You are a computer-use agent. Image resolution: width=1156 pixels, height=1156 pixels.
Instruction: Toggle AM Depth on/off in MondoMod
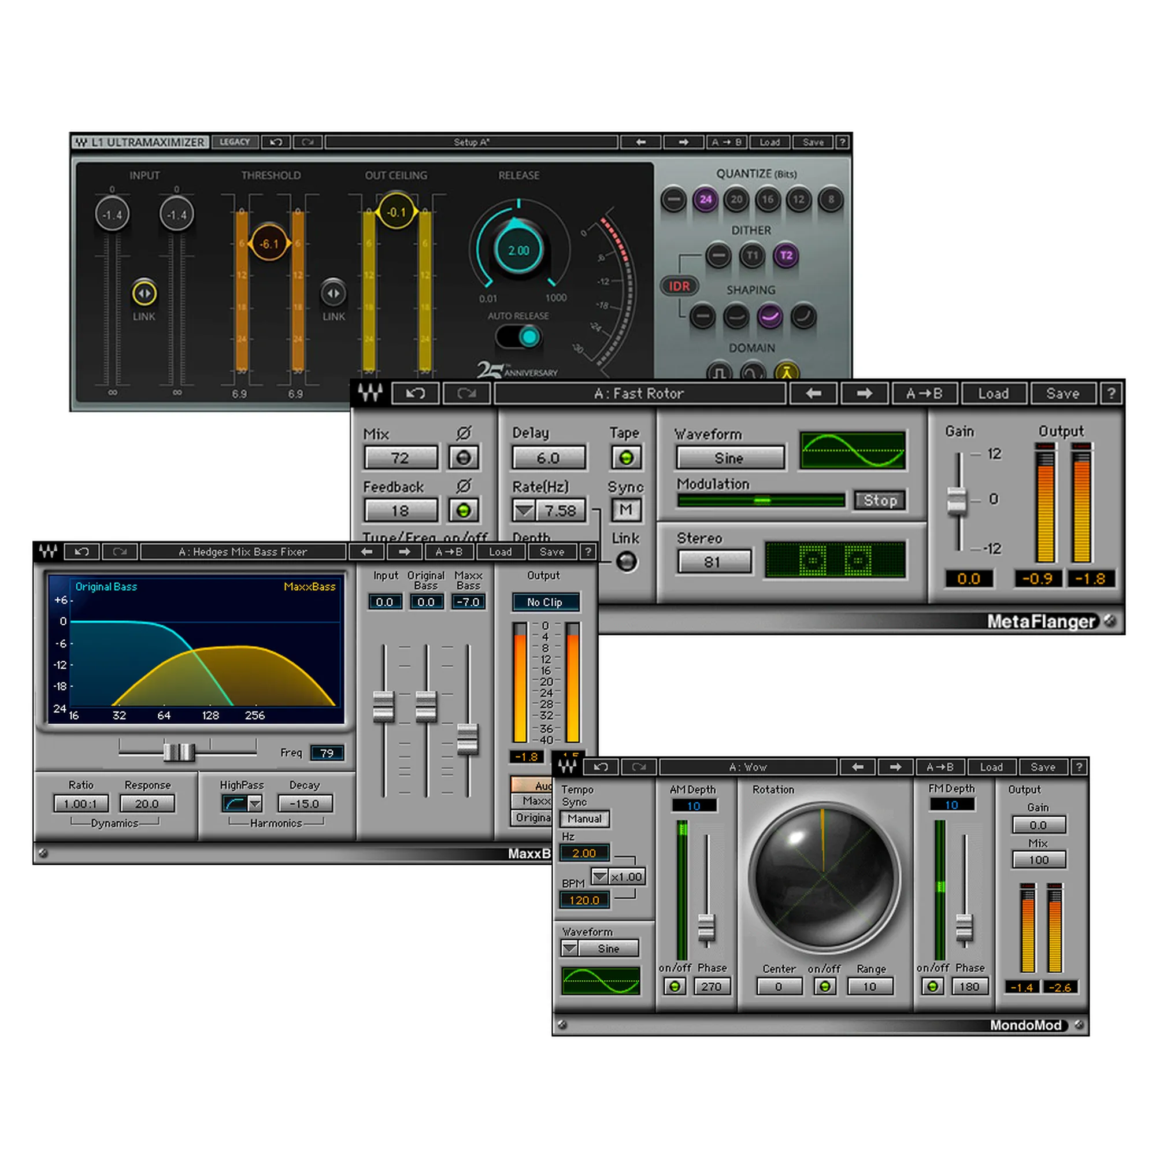675,987
